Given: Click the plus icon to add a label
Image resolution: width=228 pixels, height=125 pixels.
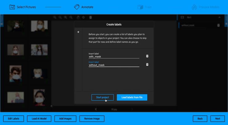Looking at the screenshot, I should [78, 32].
